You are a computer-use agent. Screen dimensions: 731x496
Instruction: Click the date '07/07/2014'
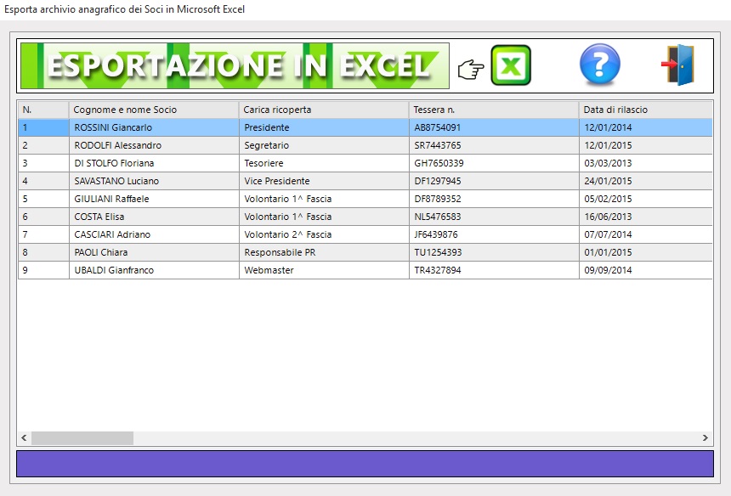click(609, 234)
